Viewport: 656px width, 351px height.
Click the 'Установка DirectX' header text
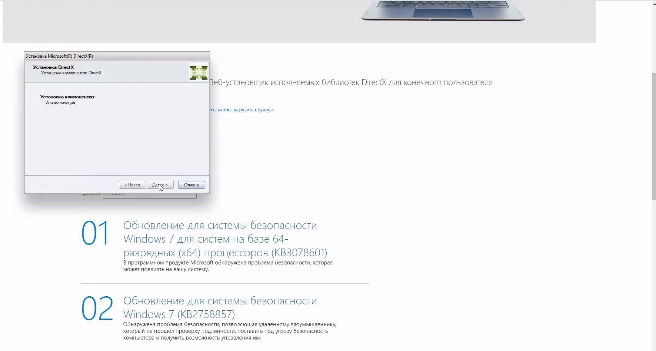53,67
